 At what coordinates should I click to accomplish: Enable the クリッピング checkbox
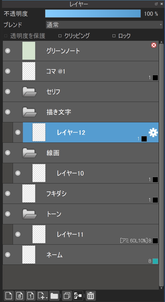tap(60, 36)
